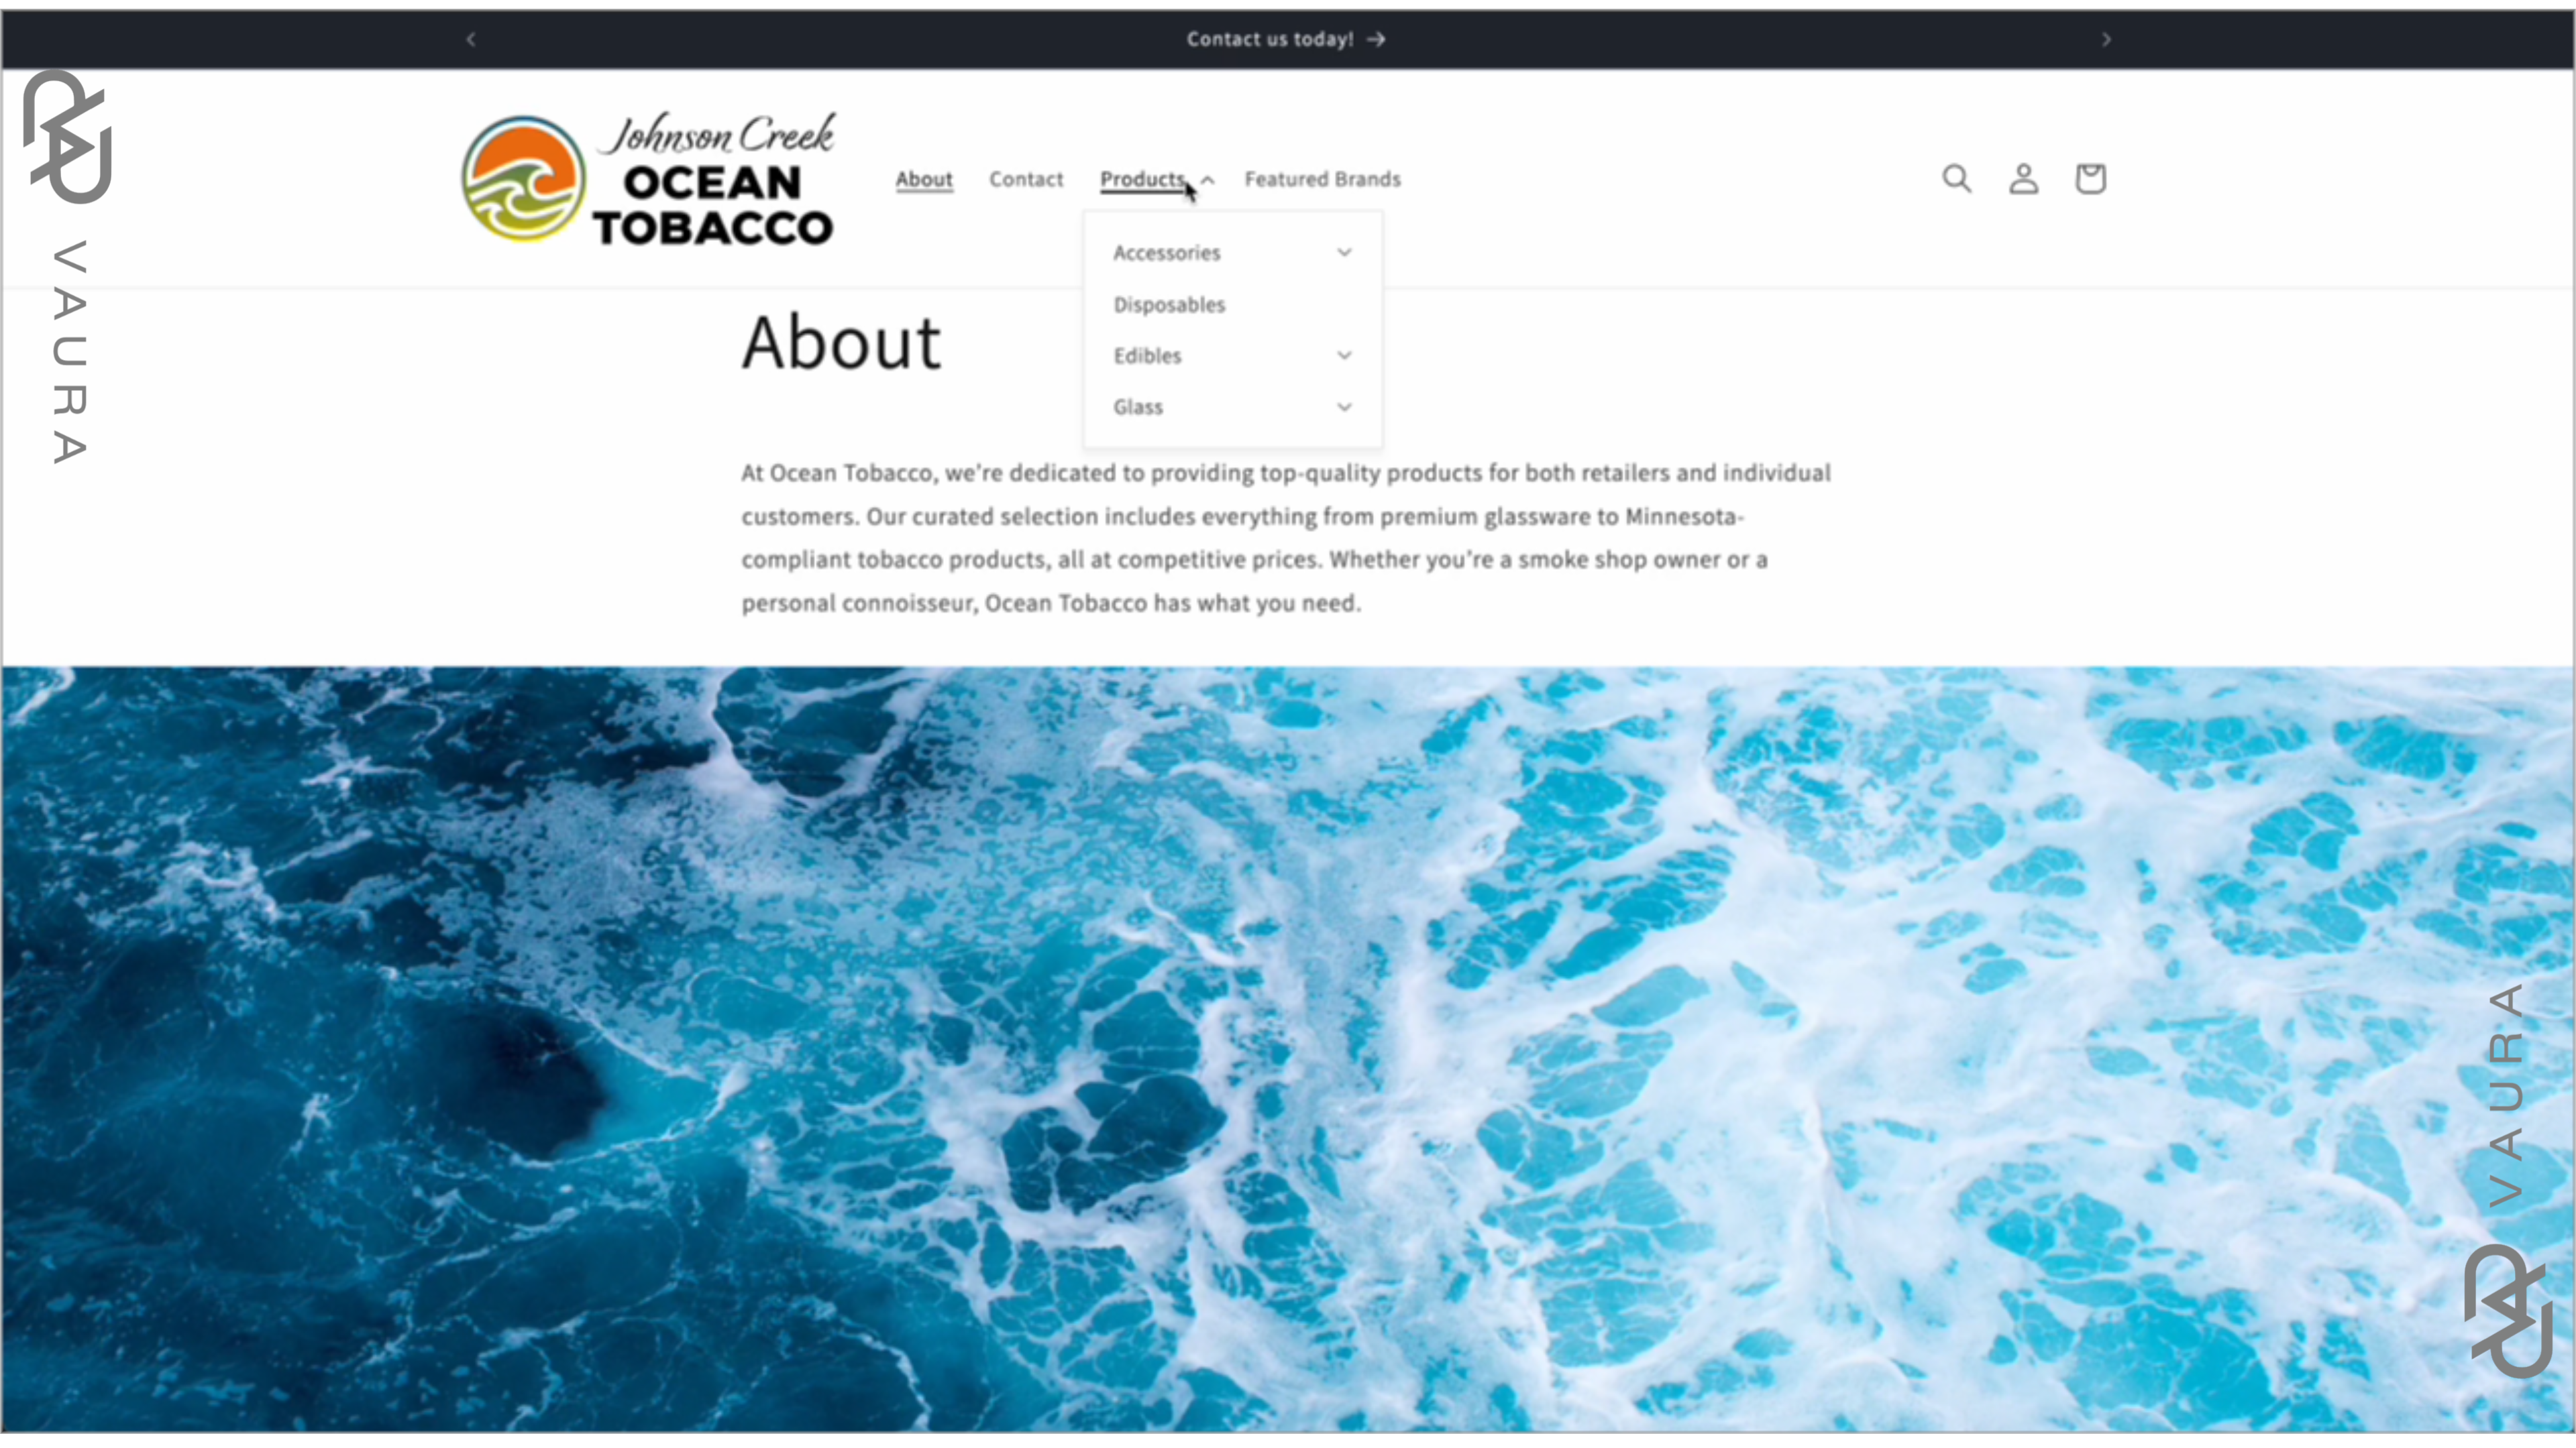
Task: Click the About page heading
Action: point(841,343)
